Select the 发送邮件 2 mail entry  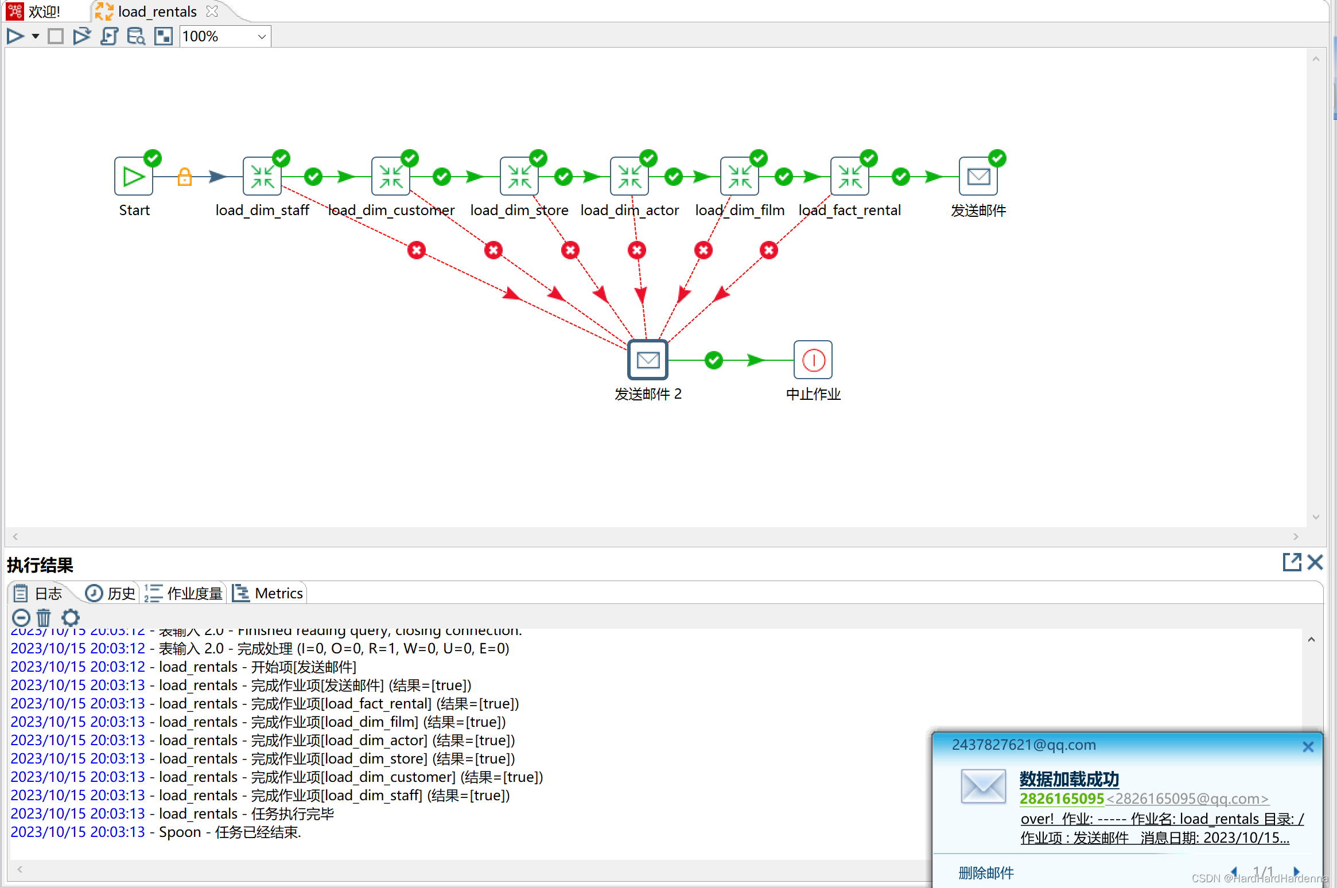648,360
